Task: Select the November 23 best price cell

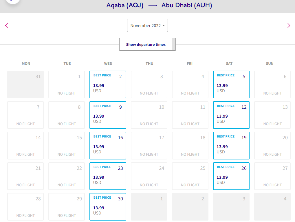Action: [108, 176]
